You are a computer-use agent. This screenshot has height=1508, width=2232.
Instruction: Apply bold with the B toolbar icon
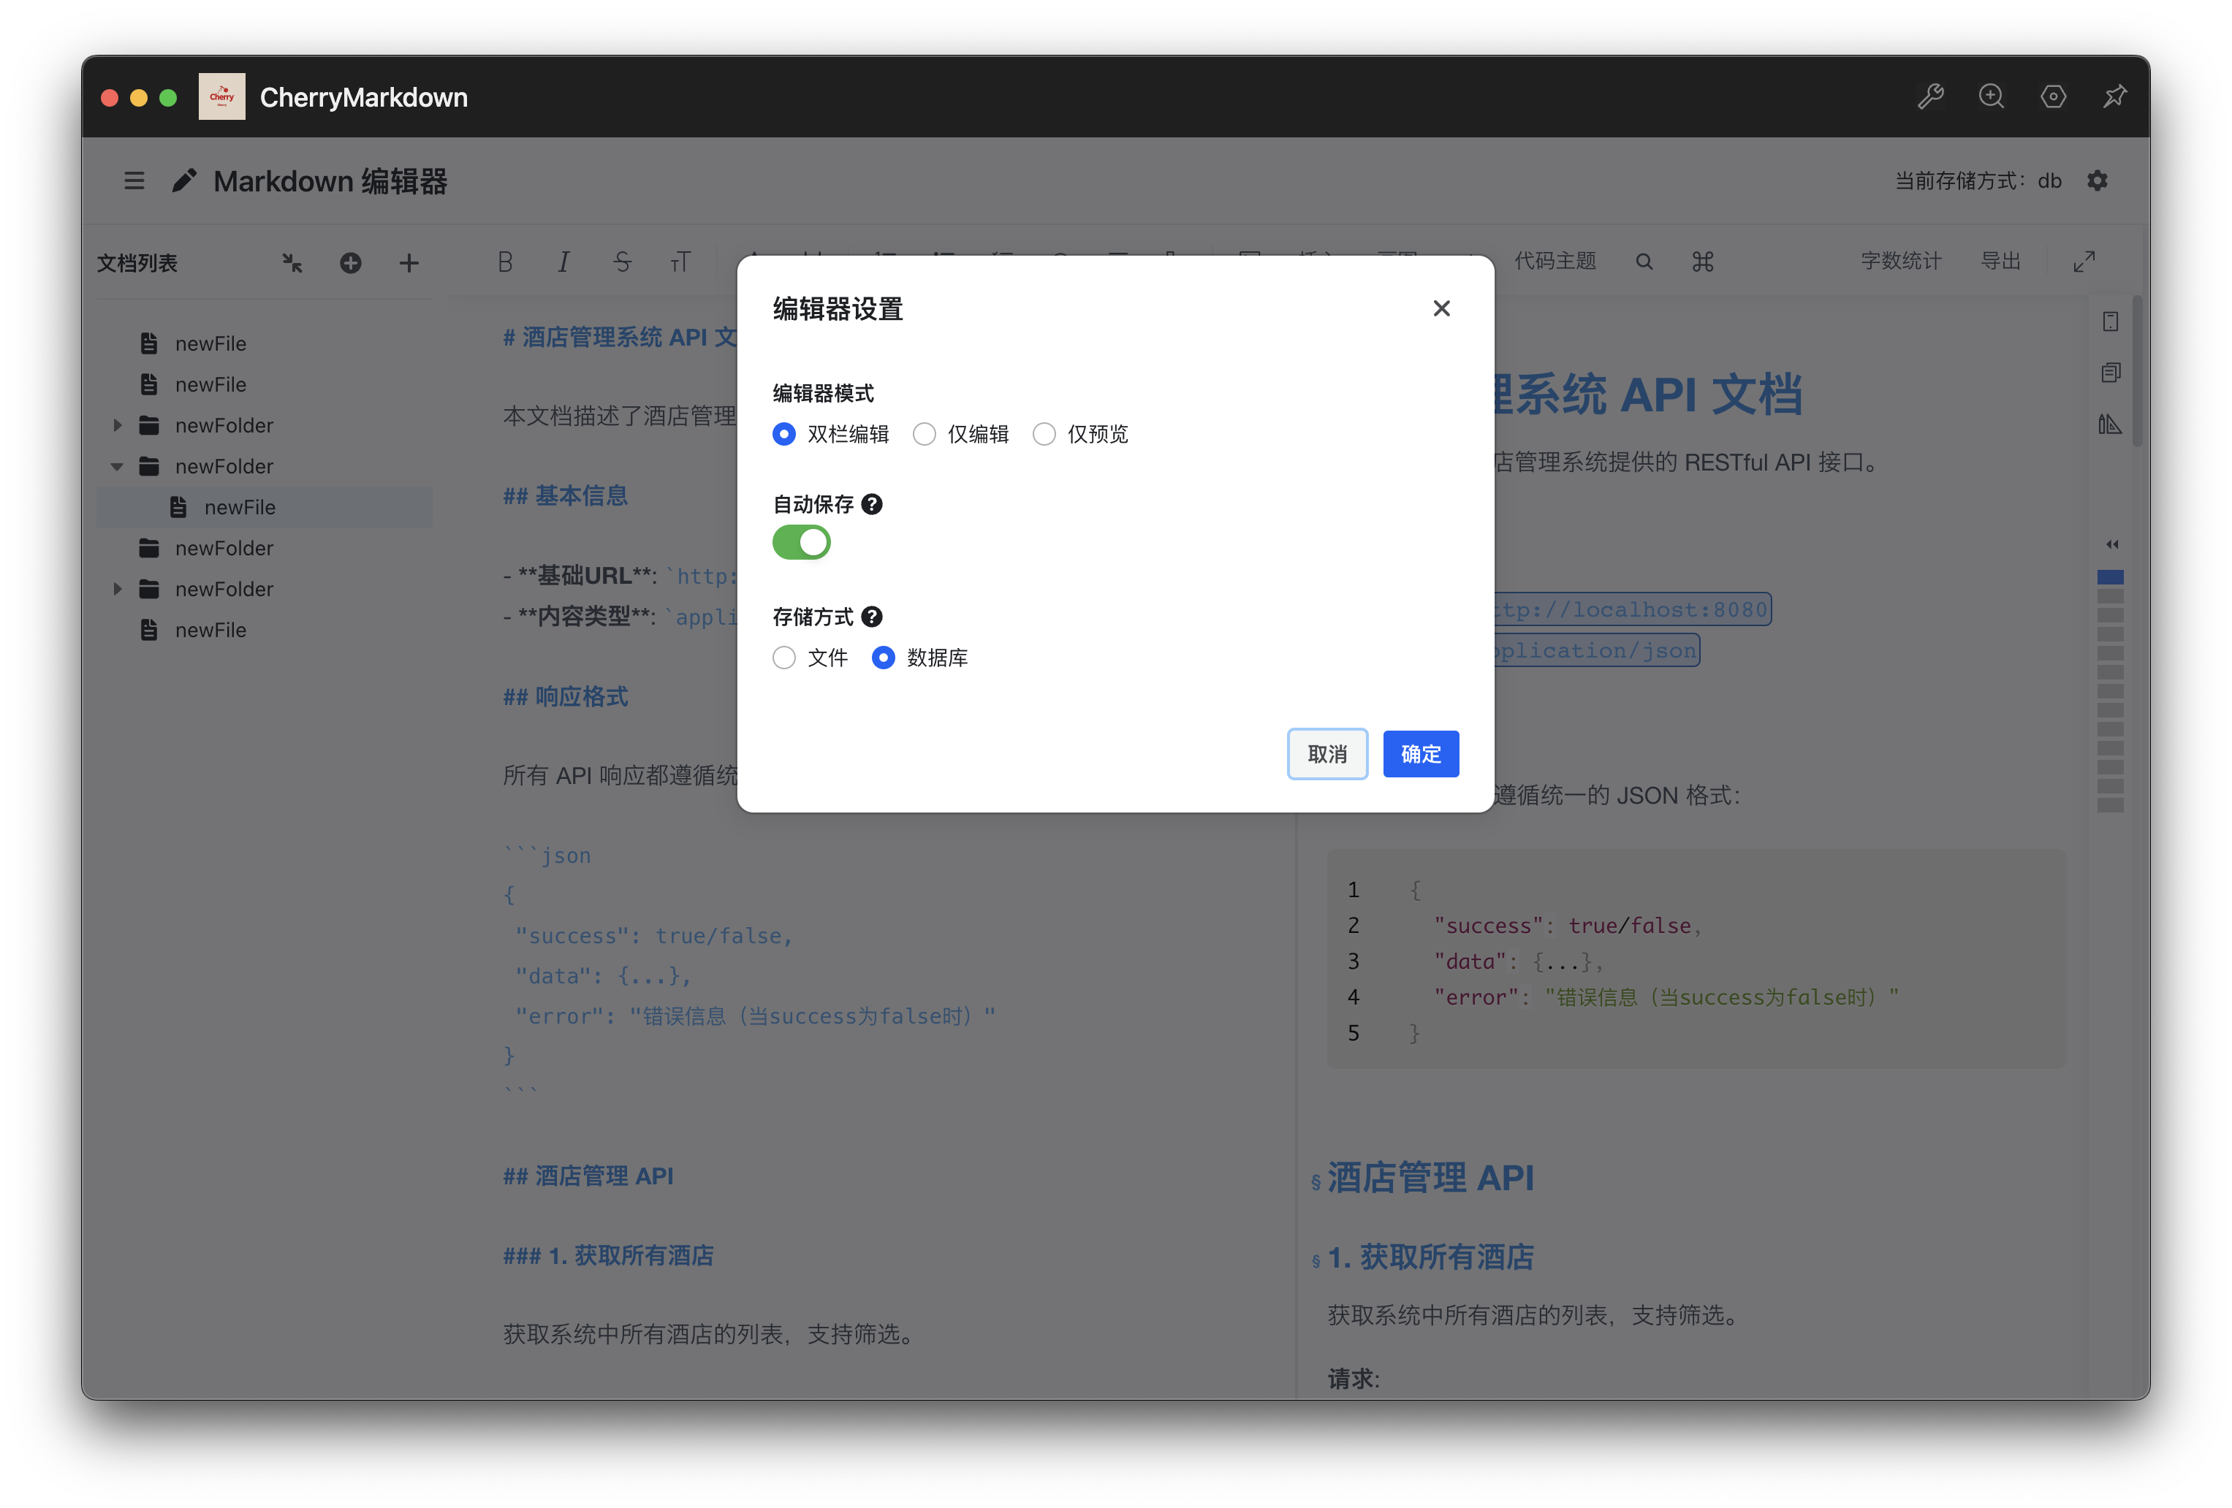click(x=505, y=262)
